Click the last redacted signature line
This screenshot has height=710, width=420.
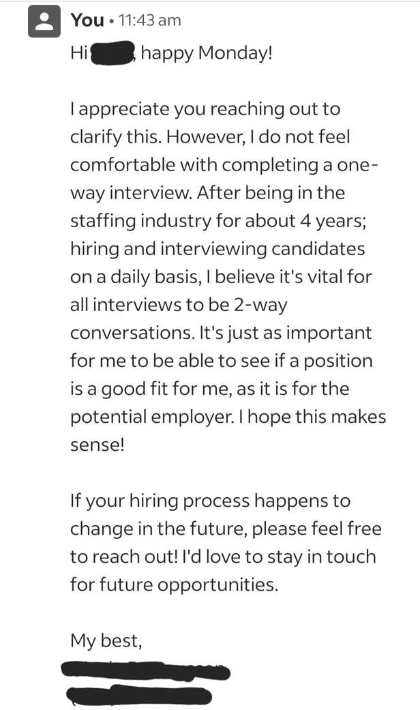(x=139, y=696)
